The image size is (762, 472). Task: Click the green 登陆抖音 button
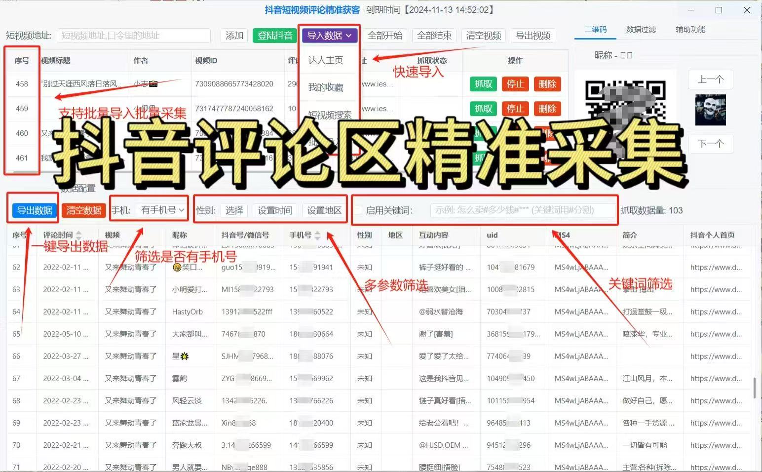click(x=275, y=36)
